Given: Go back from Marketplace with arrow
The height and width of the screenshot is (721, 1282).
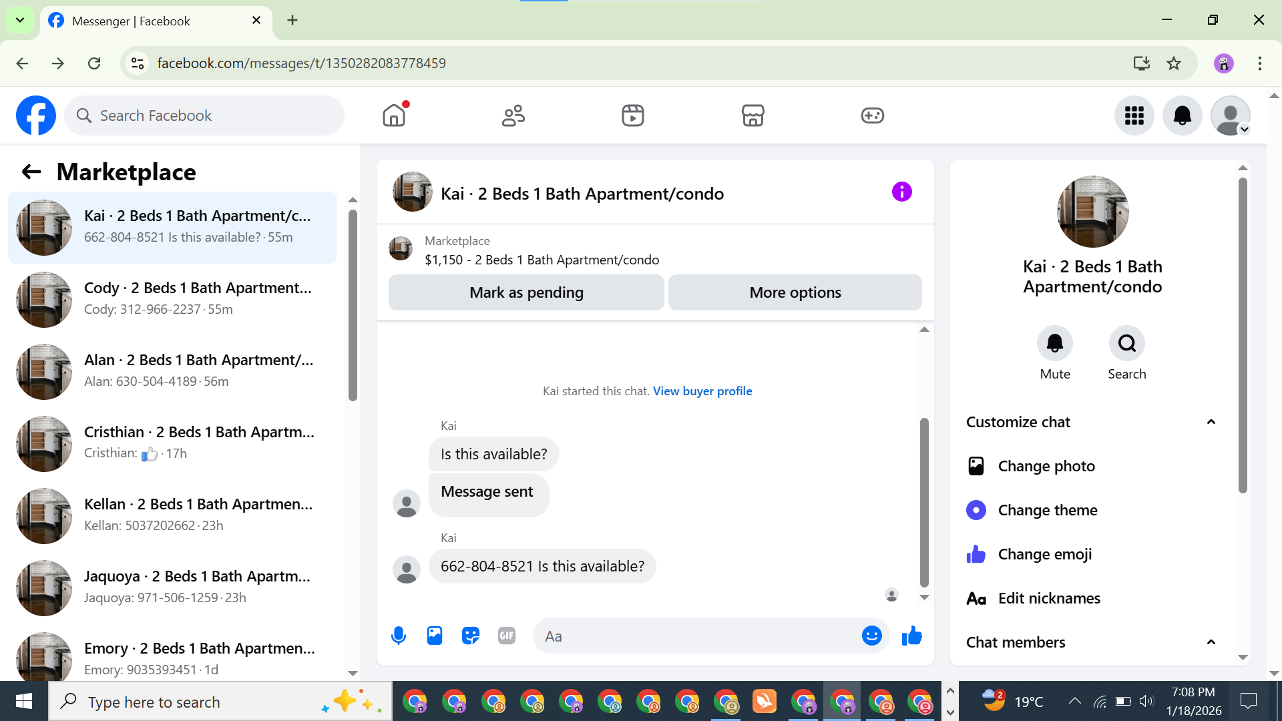Looking at the screenshot, I should (31, 172).
